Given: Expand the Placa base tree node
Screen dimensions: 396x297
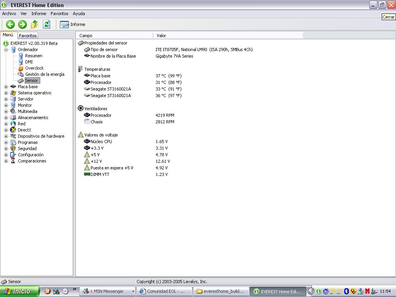Looking at the screenshot, I should tap(6, 87).
